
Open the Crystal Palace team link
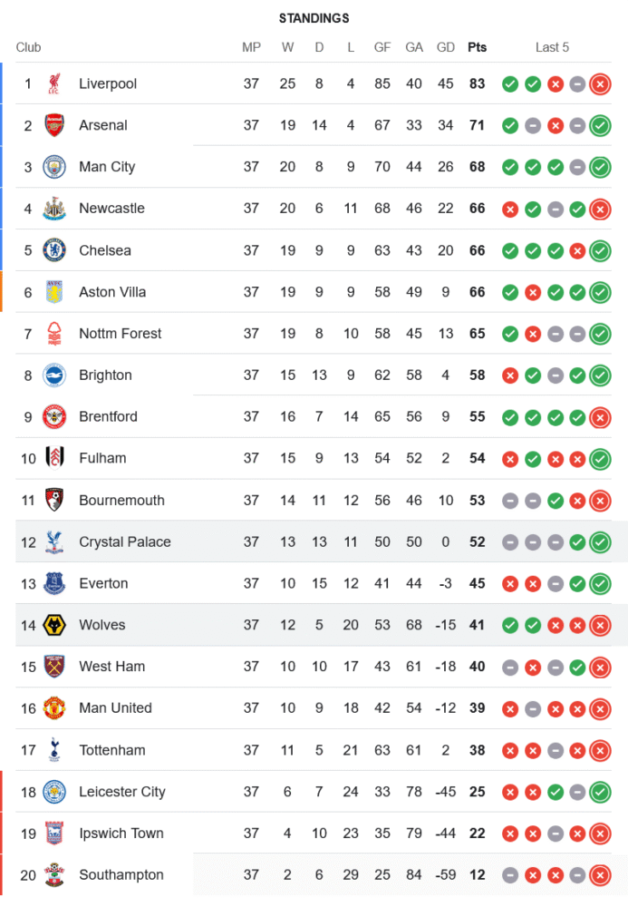(124, 542)
